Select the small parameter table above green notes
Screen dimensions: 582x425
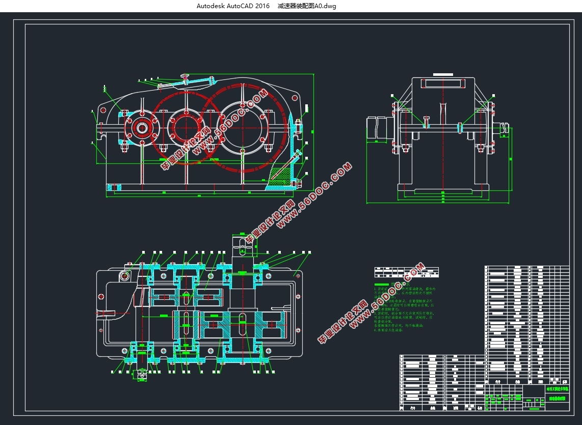406,272
